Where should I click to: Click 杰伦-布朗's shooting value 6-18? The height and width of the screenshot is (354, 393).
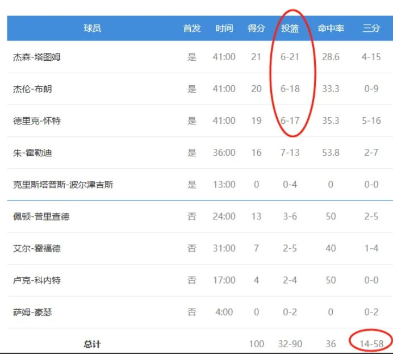click(x=290, y=89)
